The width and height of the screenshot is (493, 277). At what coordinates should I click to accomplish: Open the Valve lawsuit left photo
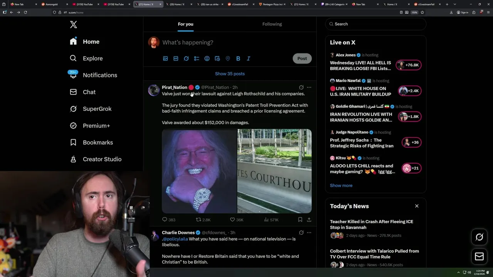(x=199, y=171)
